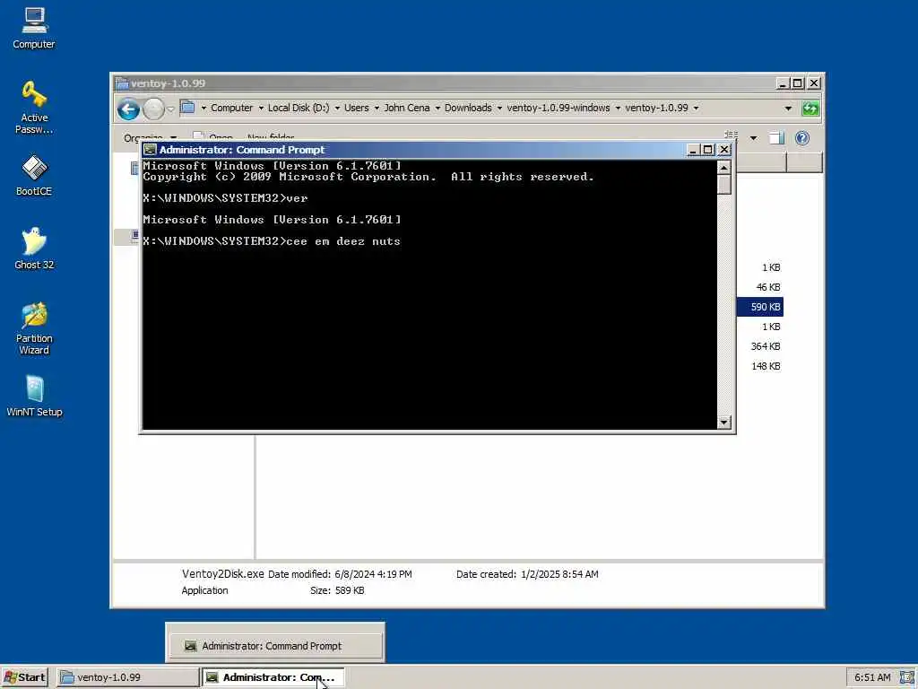Viewport: 918px width, 689px height.
Task: Expand the arrow after Users in breadcrumb
Action: pyautogui.click(x=377, y=109)
